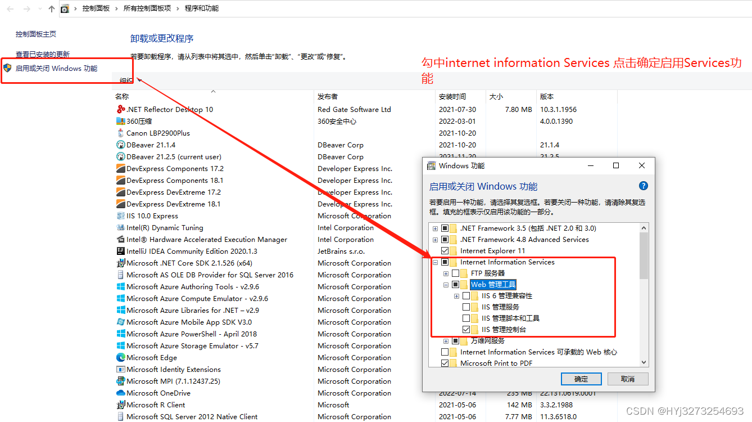This screenshot has height=422, width=752.
Task: Click the 360压缩 program icon
Action: (x=121, y=121)
